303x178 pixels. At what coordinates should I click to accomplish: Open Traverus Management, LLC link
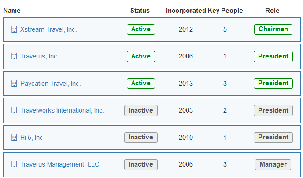pos(60,164)
